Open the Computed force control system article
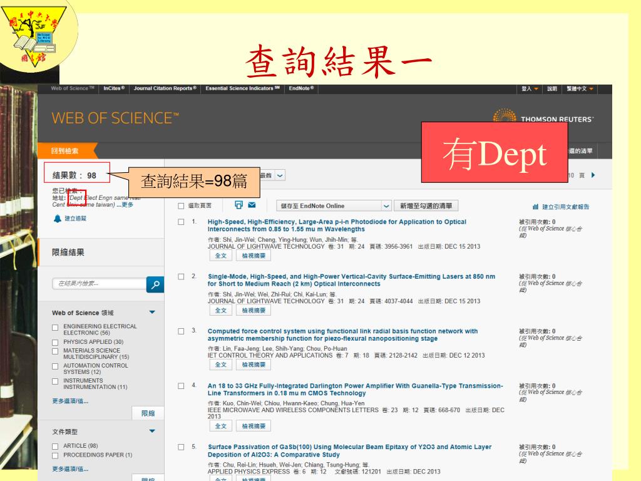 tap(342, 335)
